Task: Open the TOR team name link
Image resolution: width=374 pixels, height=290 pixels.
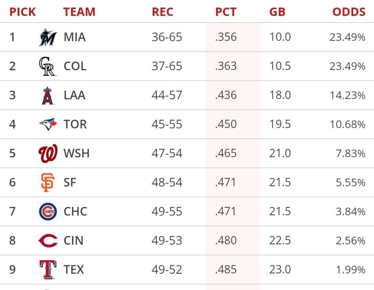Action: point(75,125)
